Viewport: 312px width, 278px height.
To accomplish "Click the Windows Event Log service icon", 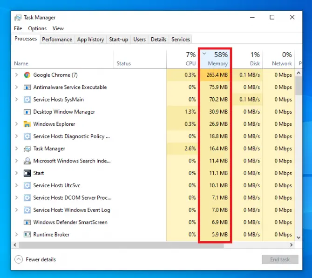I will click(27, 210).
